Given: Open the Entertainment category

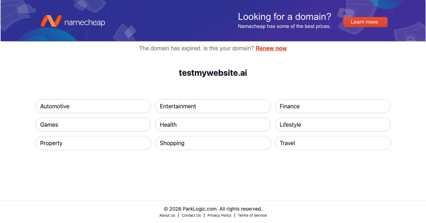Looking at the screenshot, I should tap(213, 106).
